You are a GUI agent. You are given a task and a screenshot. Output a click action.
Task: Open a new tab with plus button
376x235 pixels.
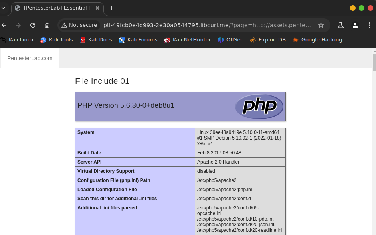(x=111, y=8)
